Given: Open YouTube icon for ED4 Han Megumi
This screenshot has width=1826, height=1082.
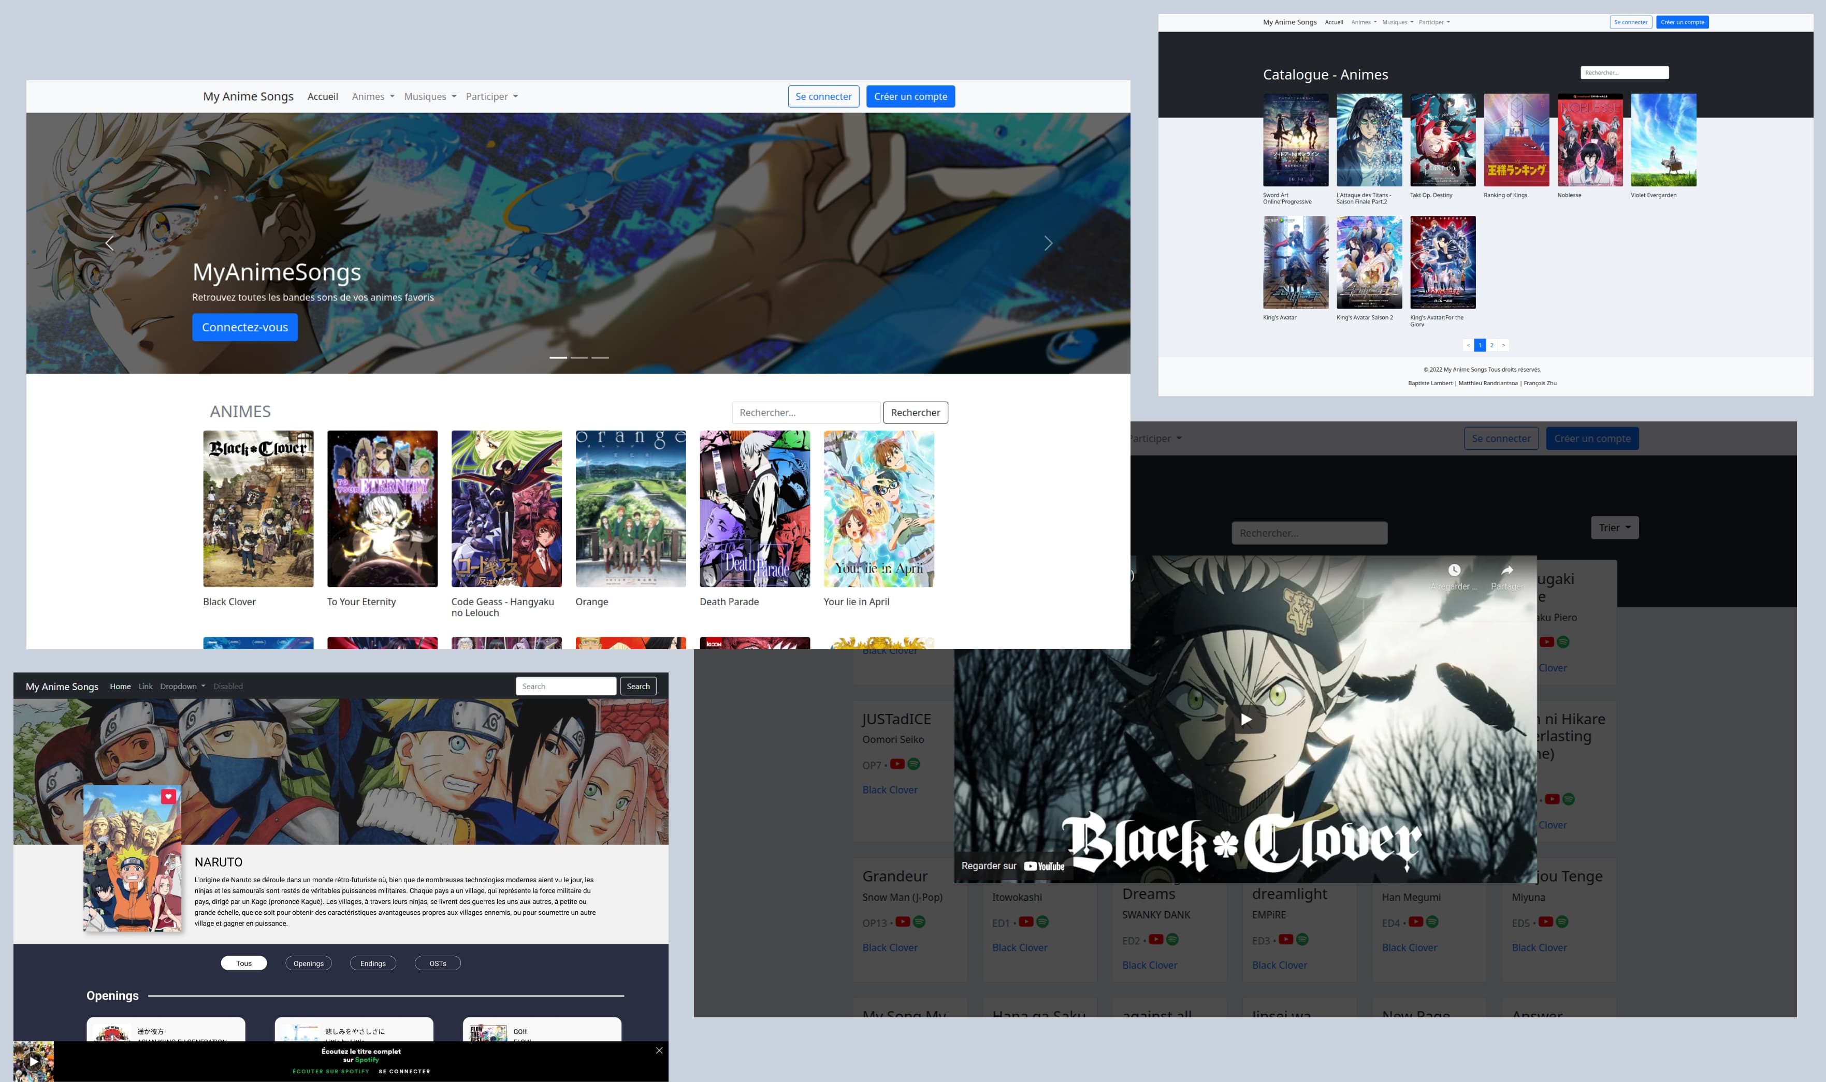Looking at the screenshot, I should [1415, 922].
